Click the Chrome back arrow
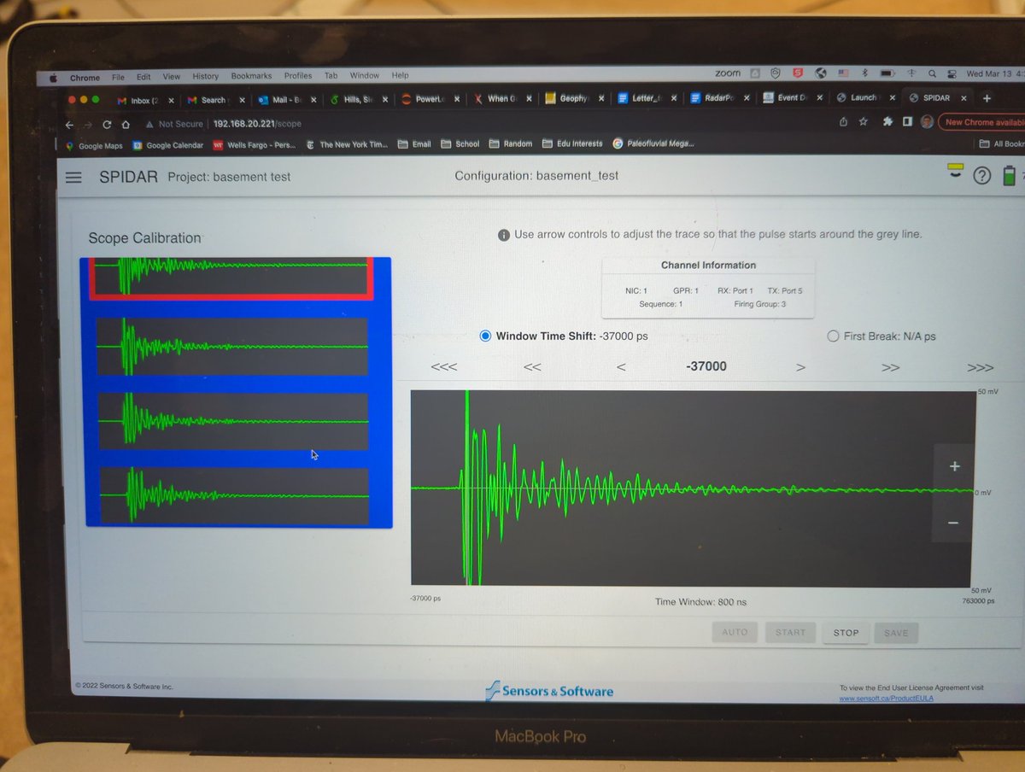 [69, 124]
